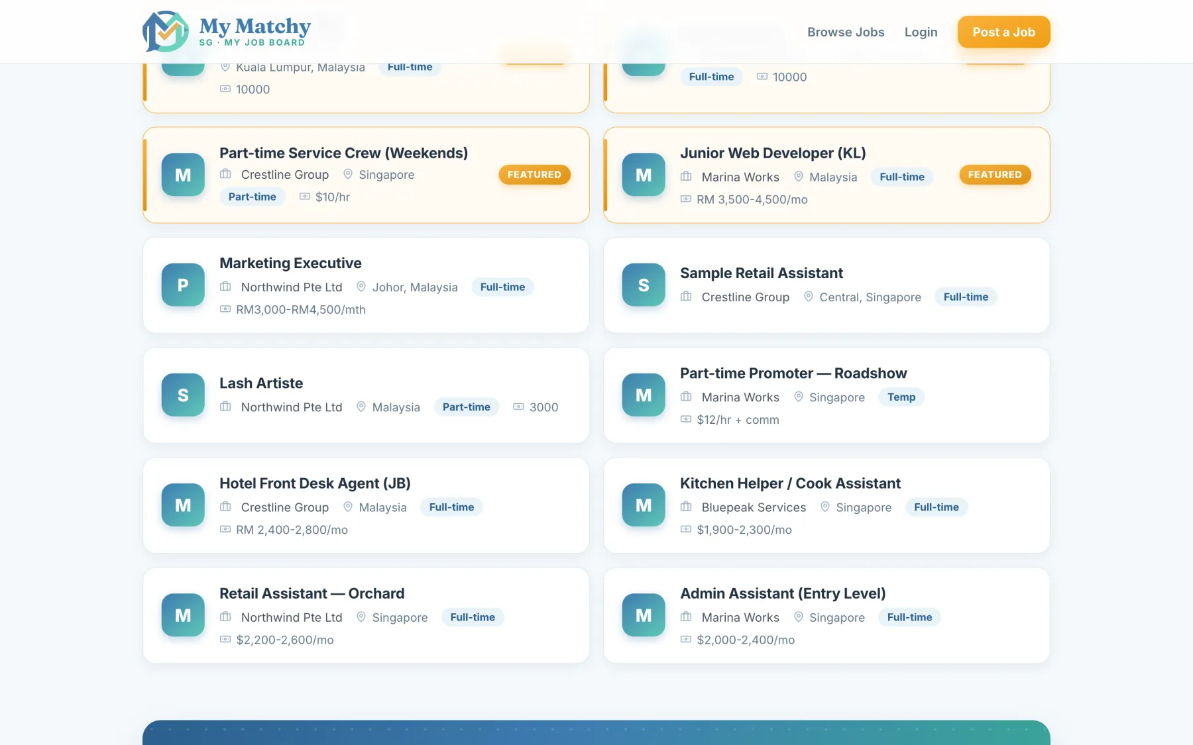Click the My Matchy logo icon
The width and height of the screenshot is (1193, 745).
click(166, 31)
